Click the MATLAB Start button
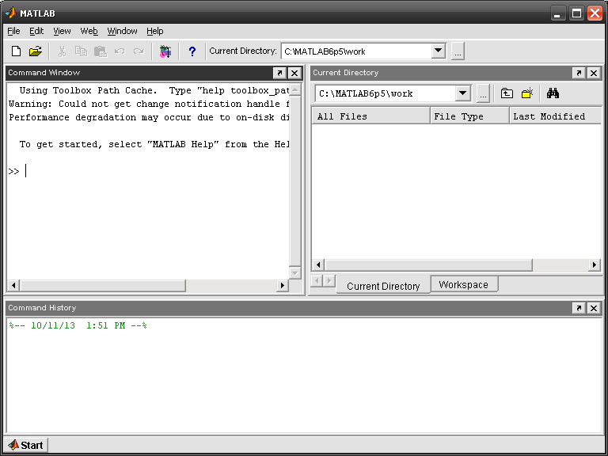Image resolution: width=608 pixels, height=456 pixels. click(x=25, y=445)
